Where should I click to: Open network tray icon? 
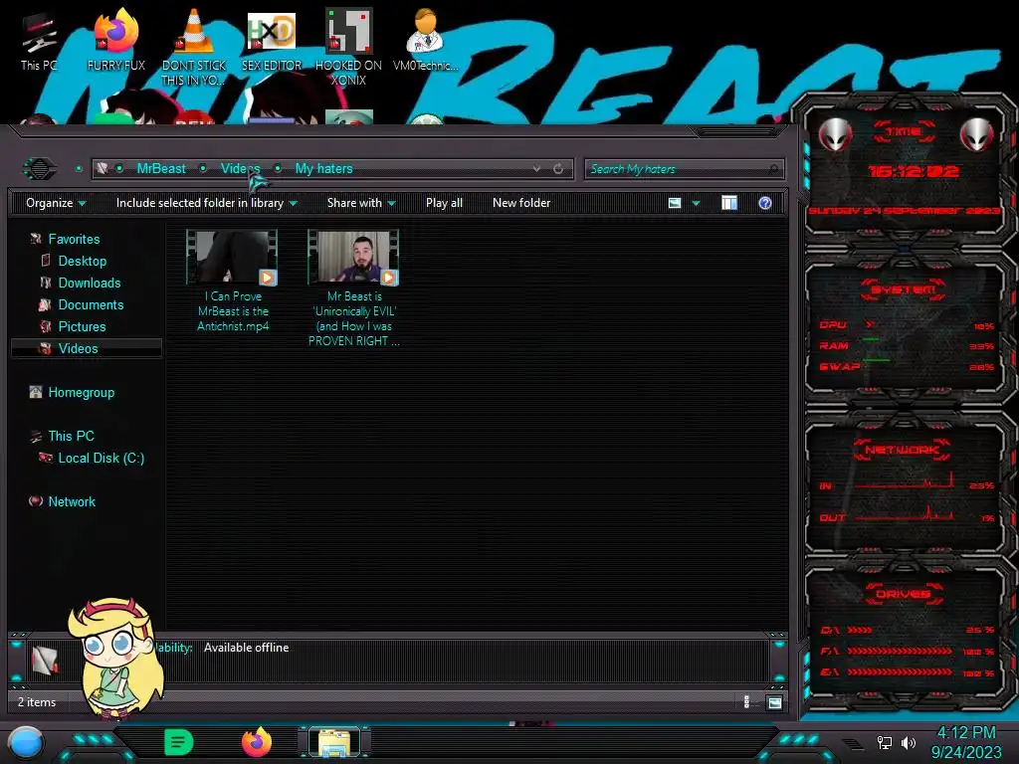pyautogui.click(x=885, y=742)
